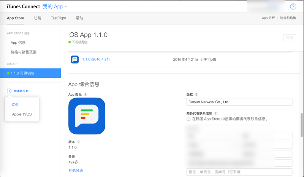This screenshot has width=304, height=177.
Task: Select Apple TVOS from the platform popup
Action: [22, 114]
